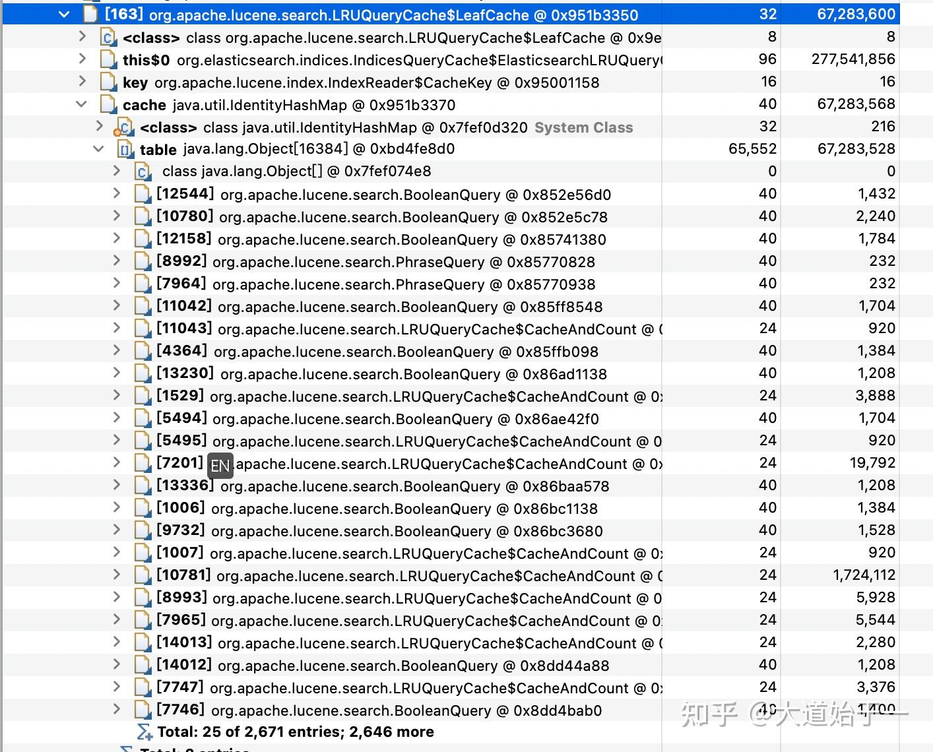Click the object icon for key CacheKey

point(108,82)
